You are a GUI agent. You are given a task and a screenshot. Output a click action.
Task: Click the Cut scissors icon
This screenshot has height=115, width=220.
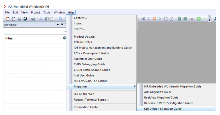(42, 19)
